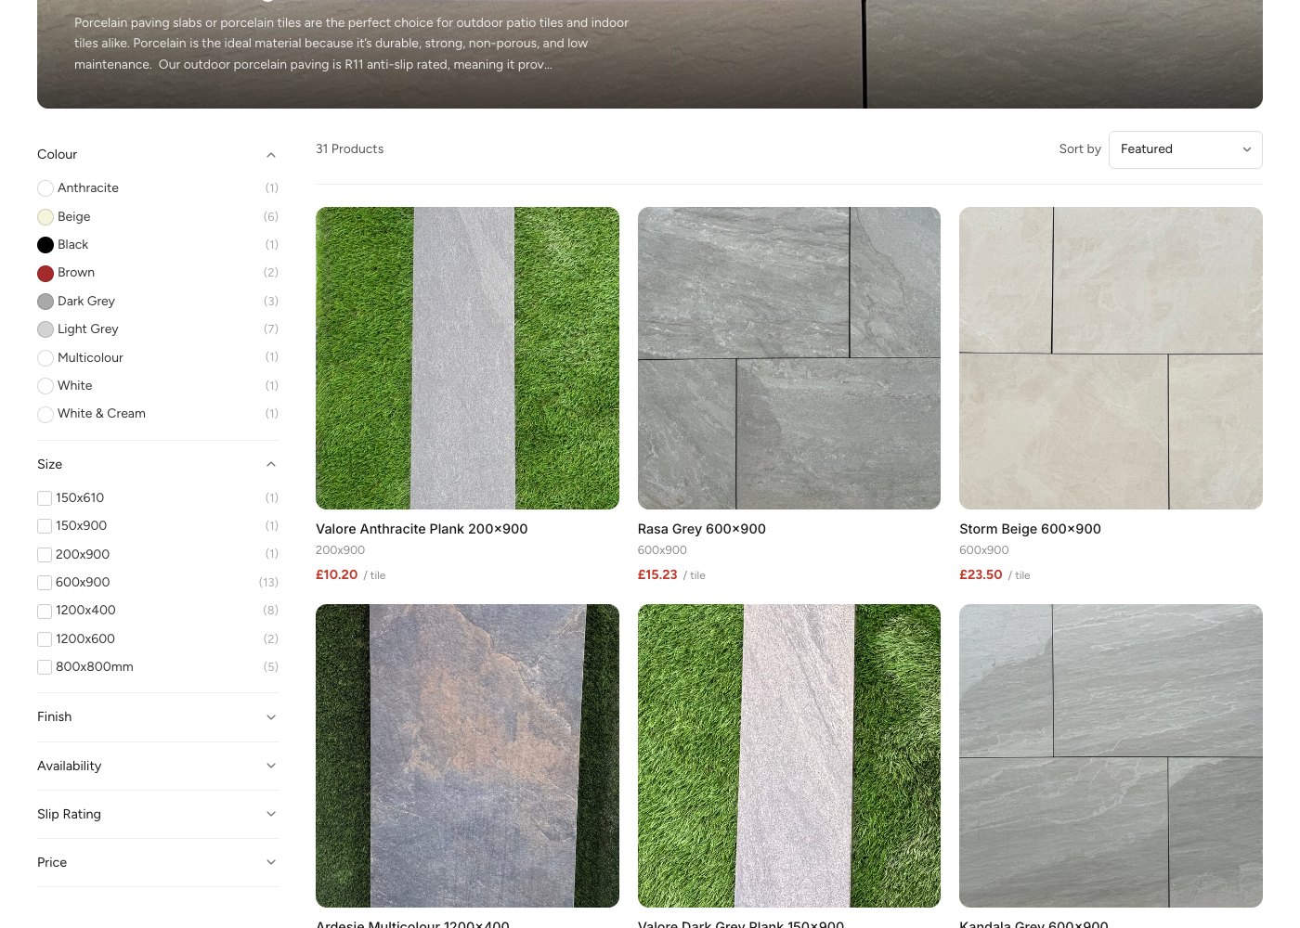The width and height of the screenshot is (1300, 928).
Task: Tick the 150x900 size checkbox
Action: click(45, 526)
